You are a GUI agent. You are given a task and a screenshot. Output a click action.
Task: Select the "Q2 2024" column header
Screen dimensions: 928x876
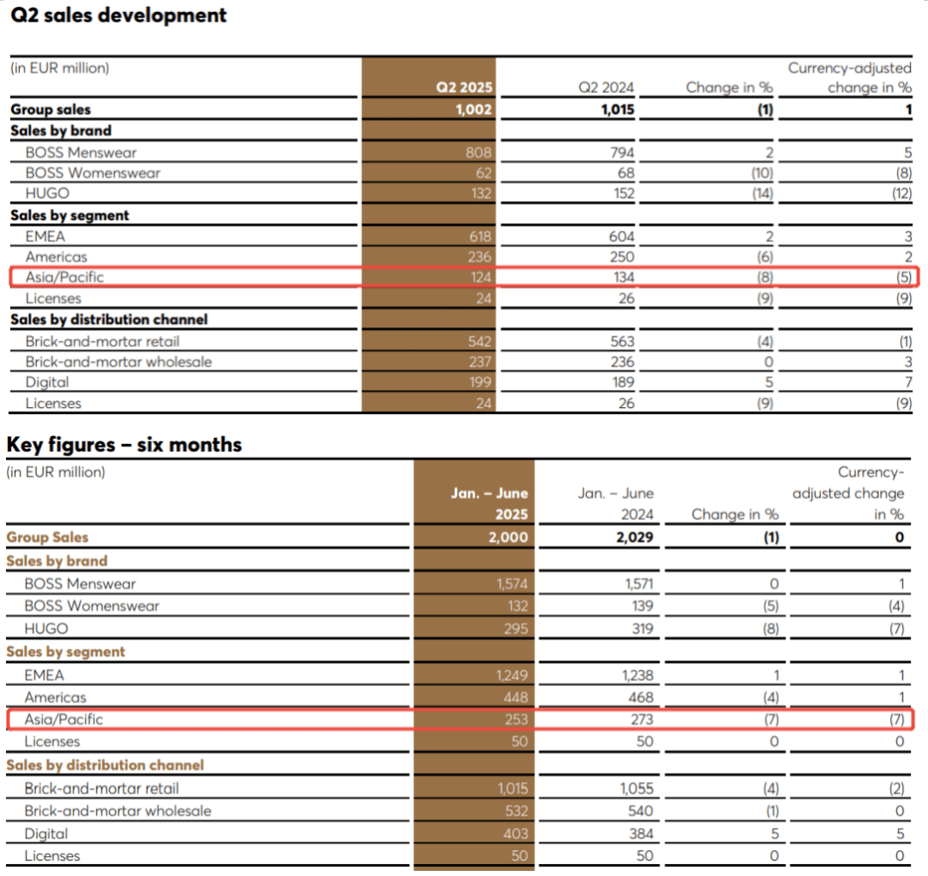pyautogui.click(x=606, y=88)
